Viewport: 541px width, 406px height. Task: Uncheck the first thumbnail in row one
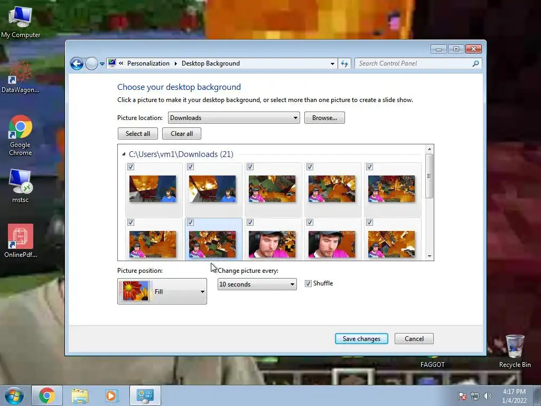pyautogui.click(x=131, y=167)
